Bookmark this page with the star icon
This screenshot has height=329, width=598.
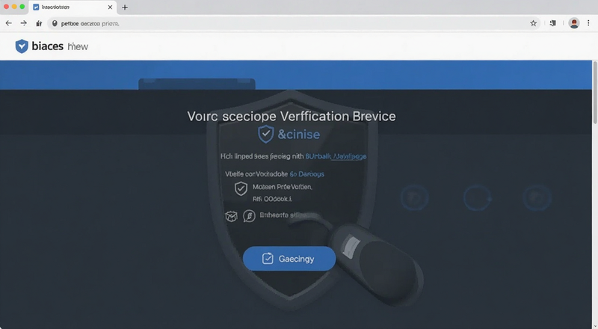pyautogui.click(x=533, y=23)
